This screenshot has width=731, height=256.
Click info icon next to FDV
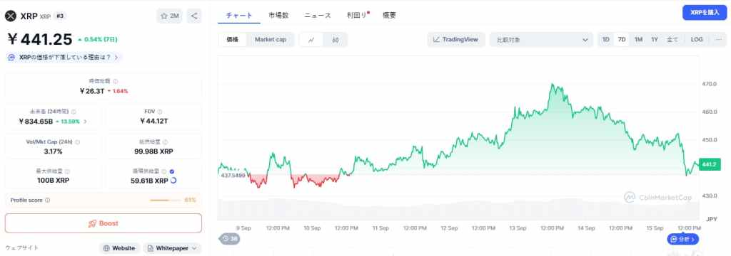tap(159, 112)
